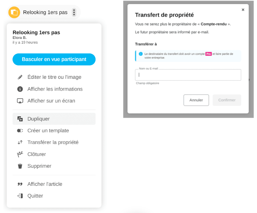Screen dimensions: 257x213
Task: Click the pencil icon for editing title
Action: 20,77
